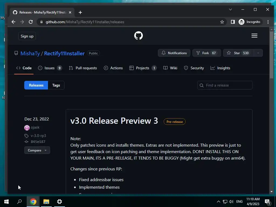
Task: Fork the Rectify11Installer repository
Action: (207, 53)
